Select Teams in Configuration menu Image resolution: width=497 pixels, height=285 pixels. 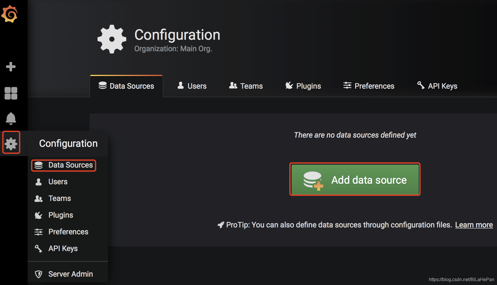click(x=53, y=198)
